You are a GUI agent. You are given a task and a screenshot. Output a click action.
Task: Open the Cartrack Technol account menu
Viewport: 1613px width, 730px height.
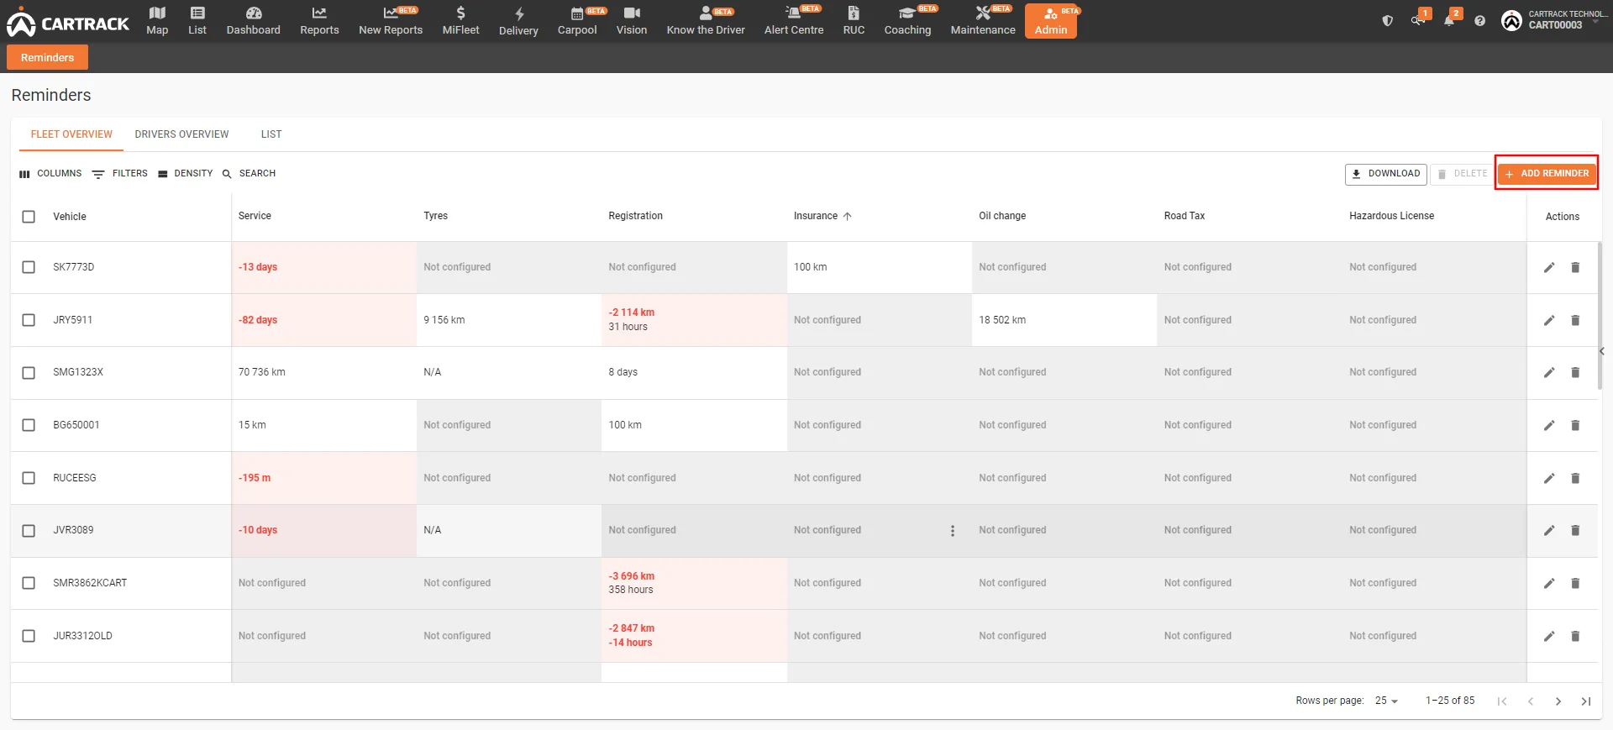pyautogui.click(x=1554, y=20)
